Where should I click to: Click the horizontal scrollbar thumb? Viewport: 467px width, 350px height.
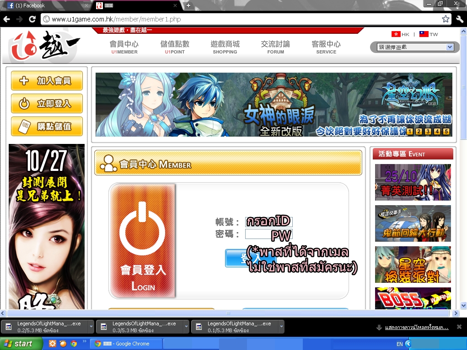point(228,313)
